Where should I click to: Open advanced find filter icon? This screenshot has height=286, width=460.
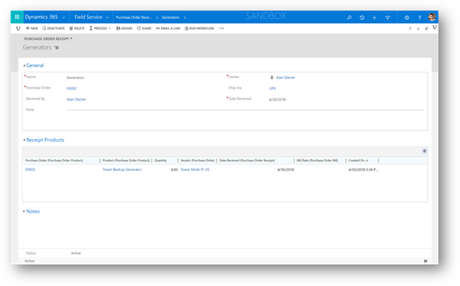[x=387, y=18]
